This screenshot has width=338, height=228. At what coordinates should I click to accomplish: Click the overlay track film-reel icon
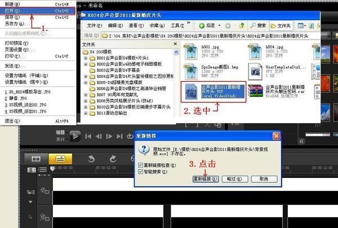click(x=45, y=217)
